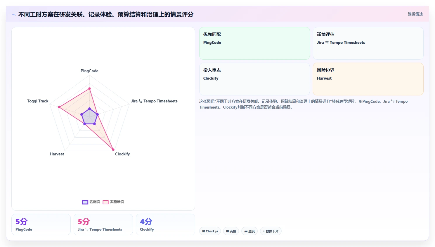The width and height of the screenshot is (435, 247).
Task: Click the pink data point at Toggl Track vertex
Action: [59, 107]
